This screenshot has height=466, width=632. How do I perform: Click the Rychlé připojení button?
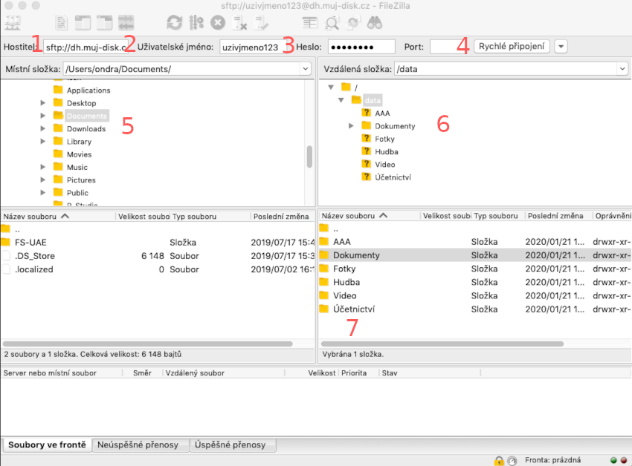pyautogui.click(x=512, y=47)
